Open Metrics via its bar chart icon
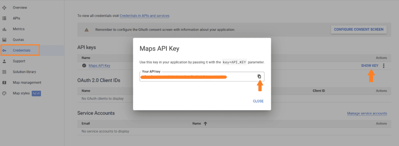Viewport: 399px width, 146px height. tap(4, 29)
